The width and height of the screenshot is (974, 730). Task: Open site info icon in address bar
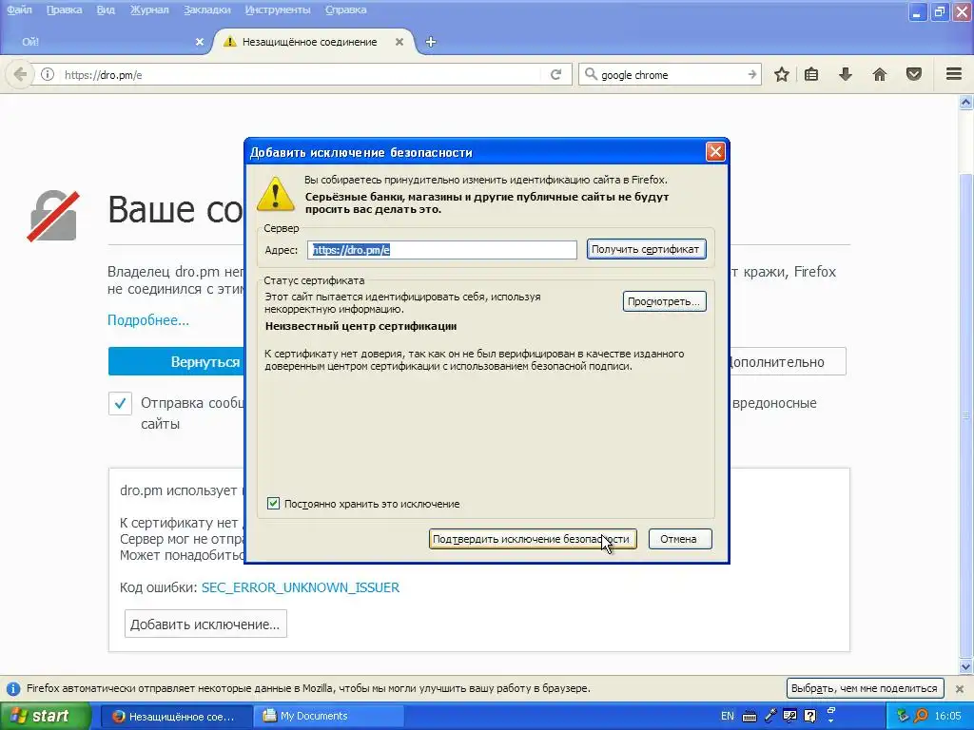tap(48, 74)
